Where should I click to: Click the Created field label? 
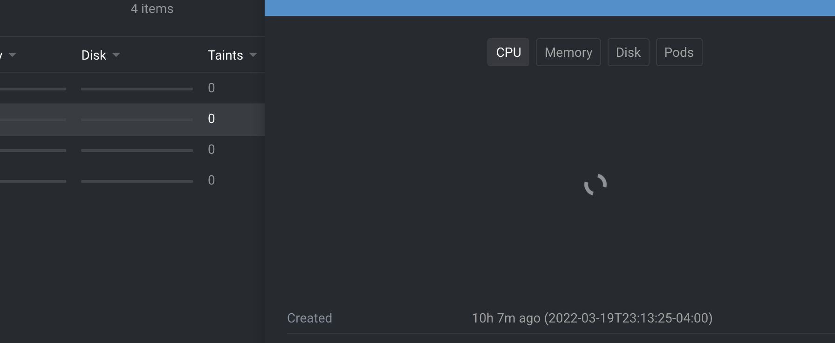click(309, 318)
